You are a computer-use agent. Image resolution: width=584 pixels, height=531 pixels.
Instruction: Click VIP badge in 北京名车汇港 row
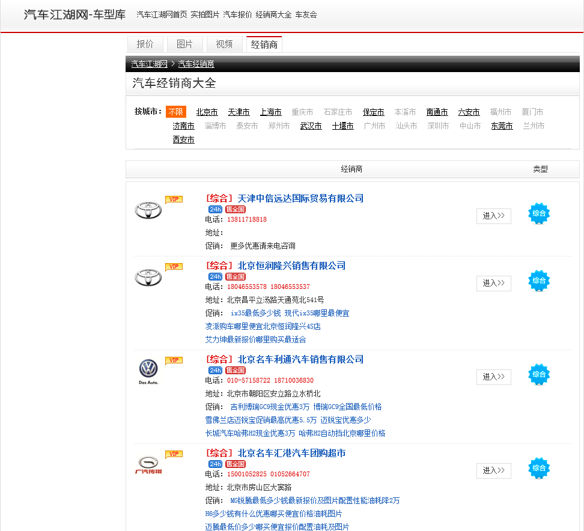(174, 454)
